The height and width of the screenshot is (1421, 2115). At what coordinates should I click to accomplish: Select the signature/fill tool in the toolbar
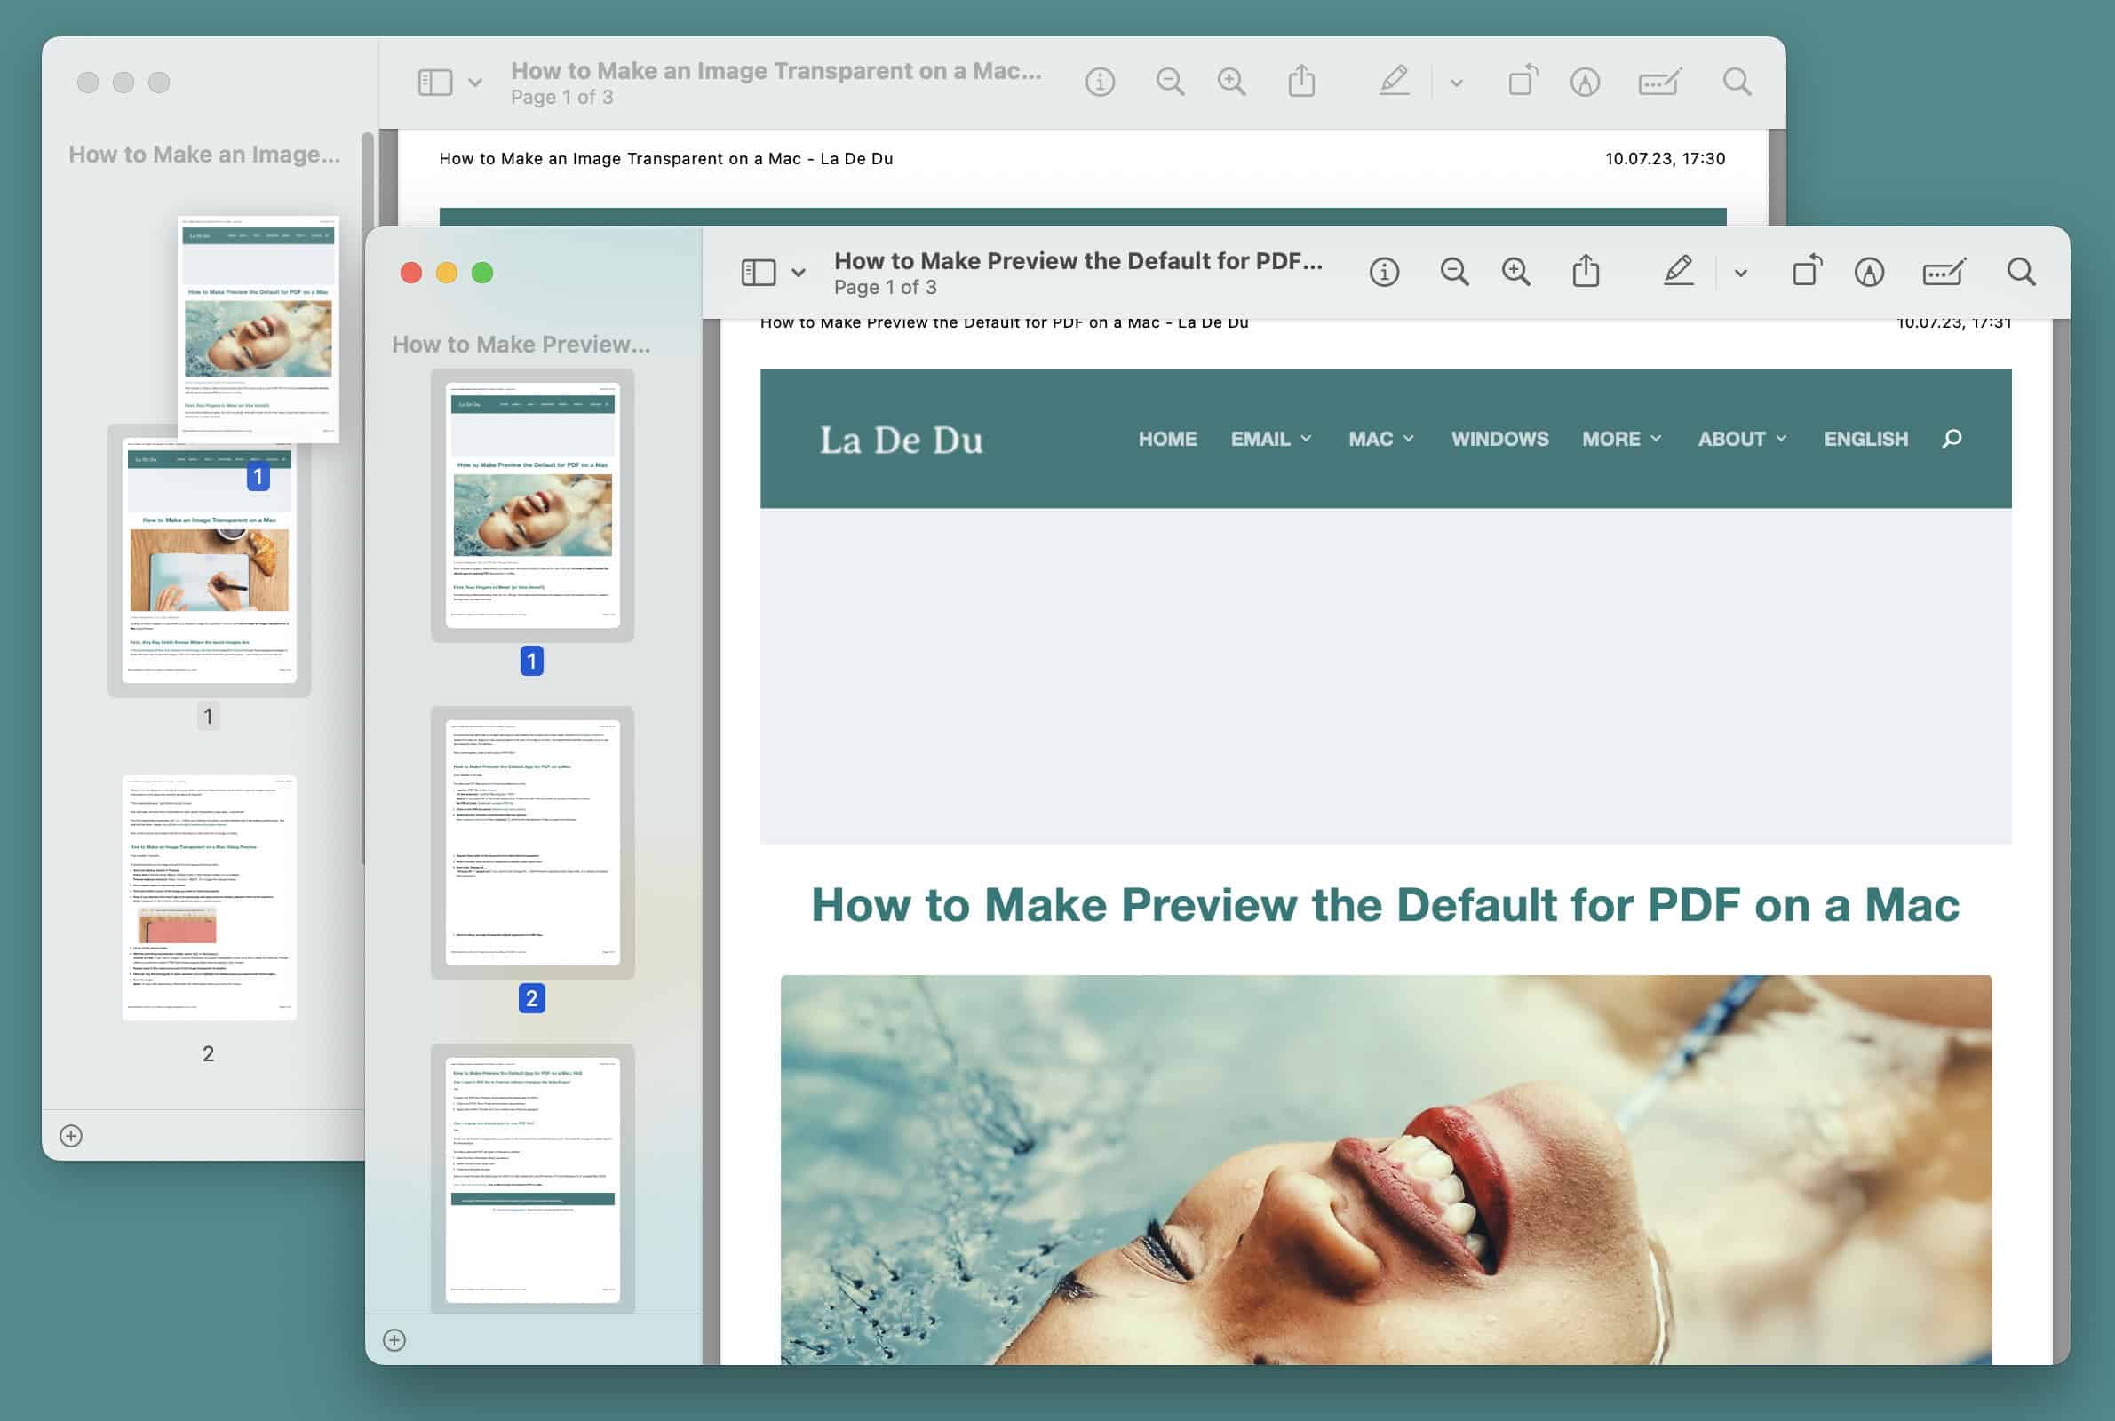point(1942,271)
